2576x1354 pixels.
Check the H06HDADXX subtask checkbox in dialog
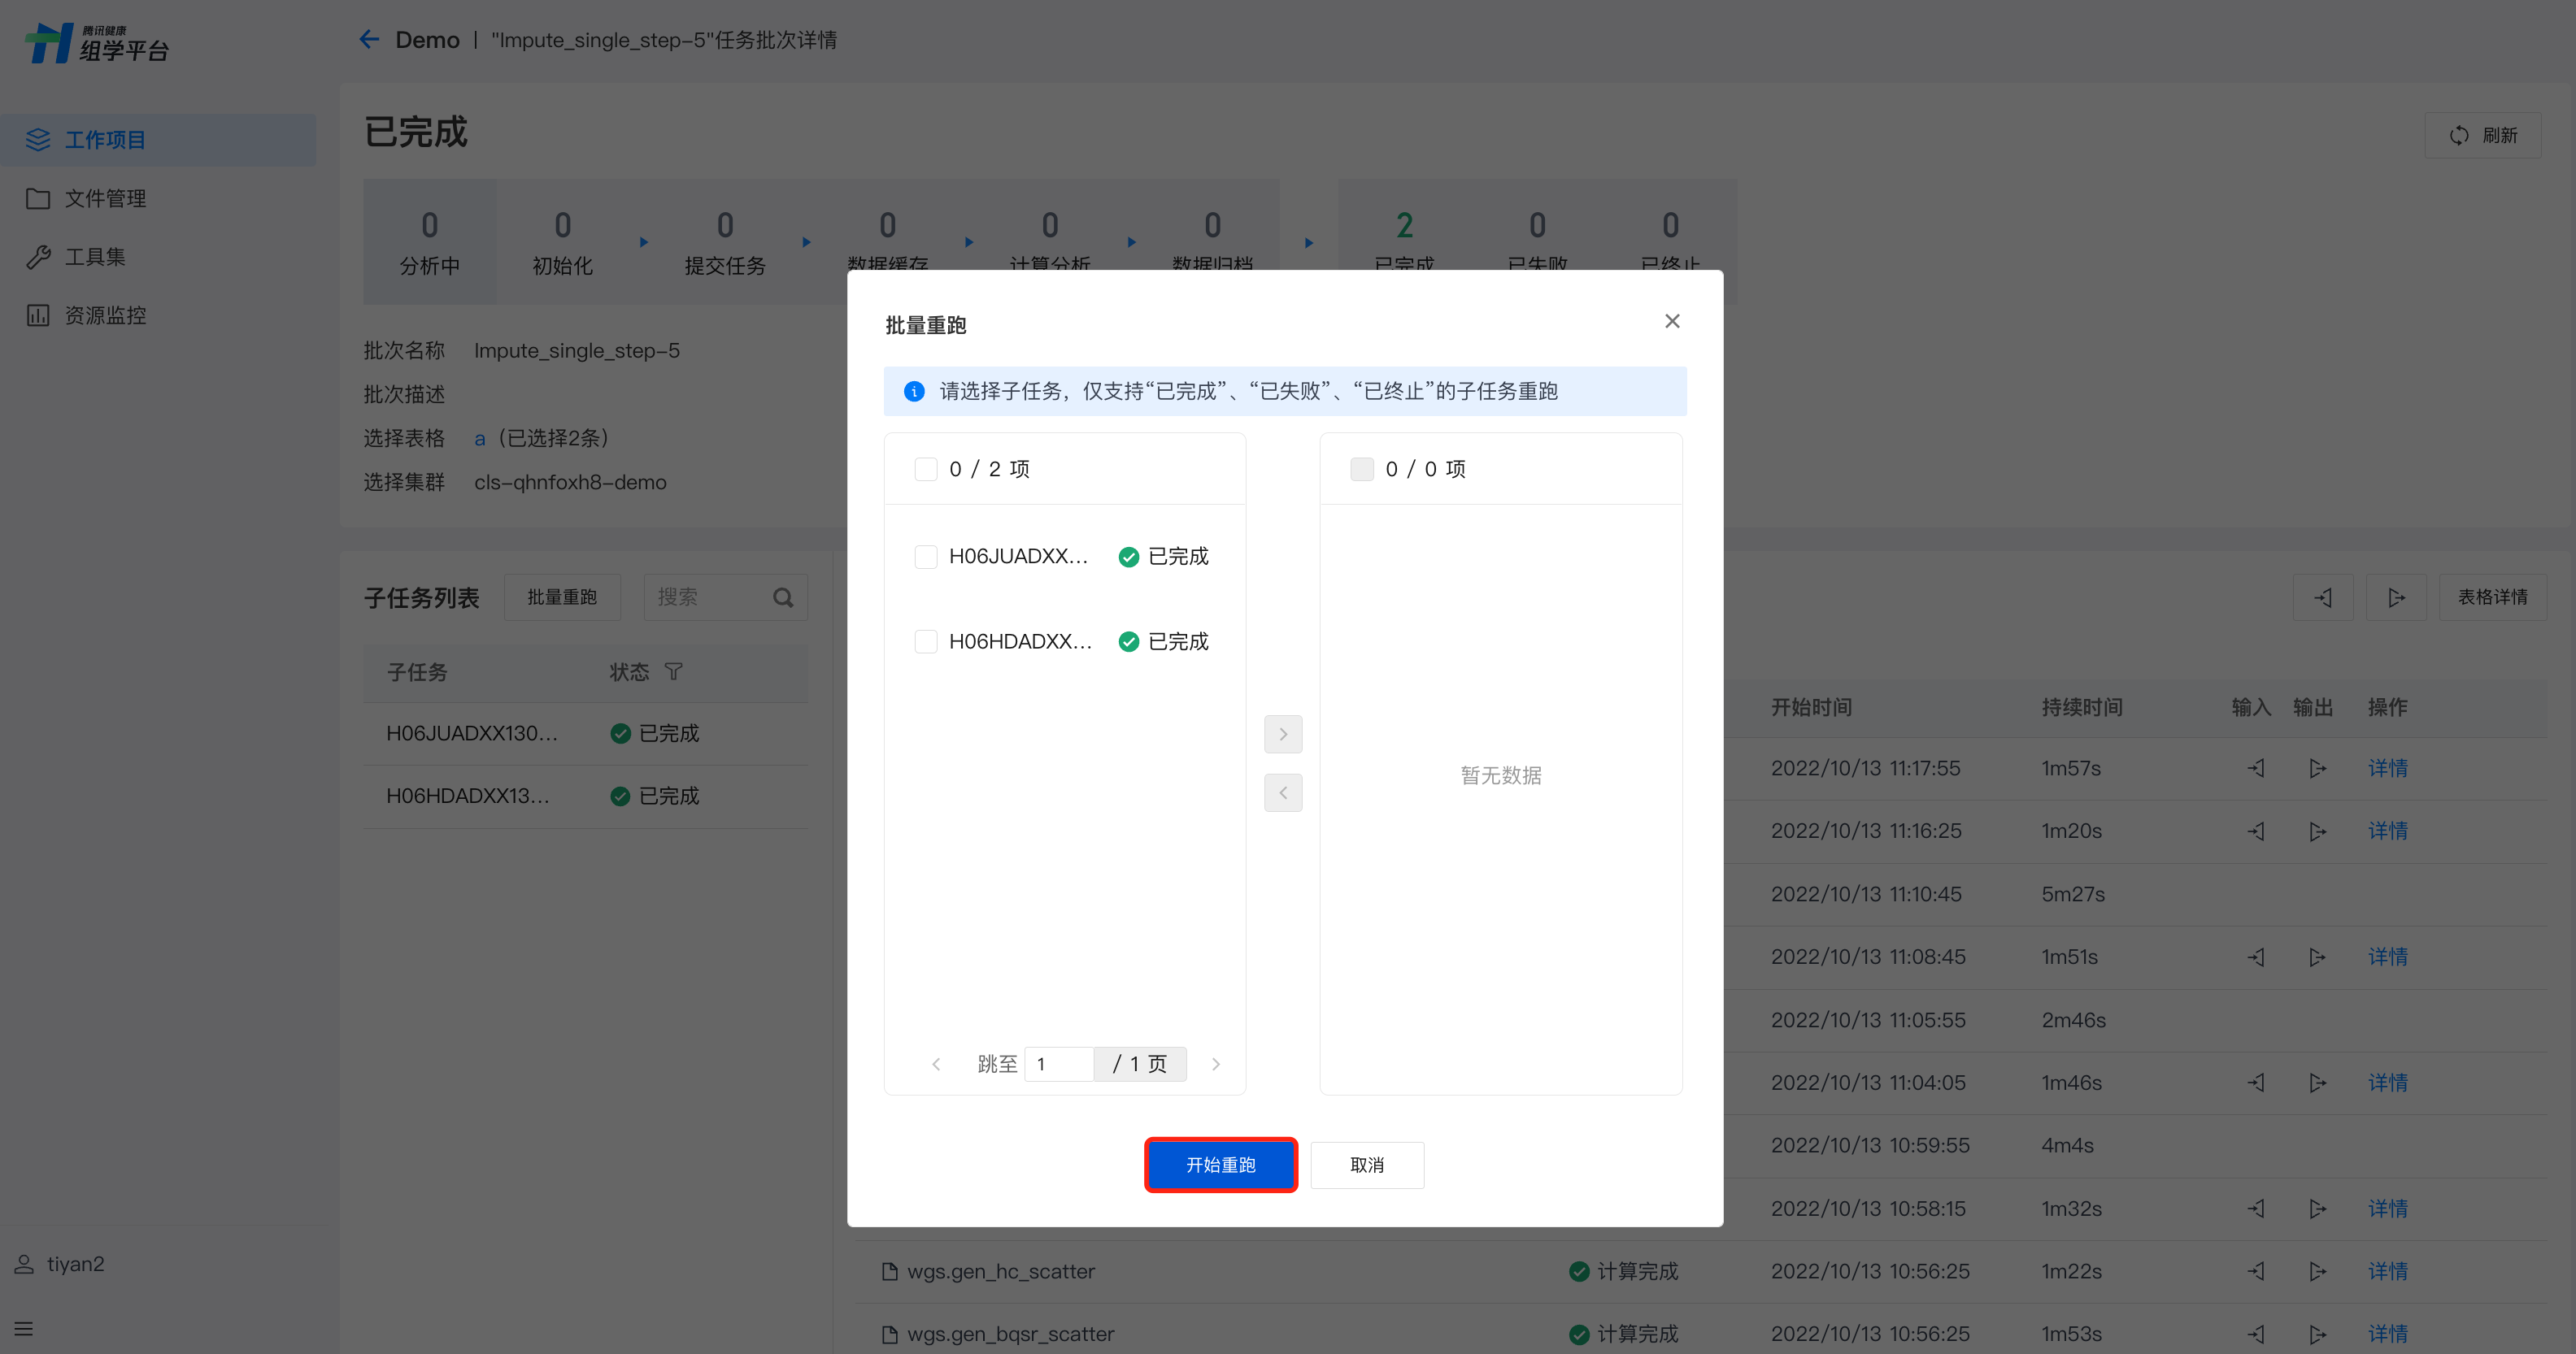click(926, 641)
